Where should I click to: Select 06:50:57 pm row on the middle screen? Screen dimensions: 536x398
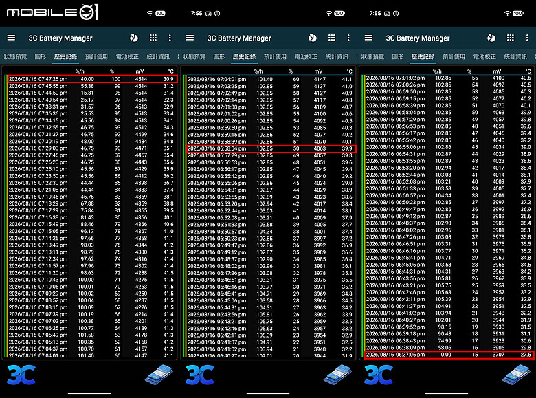click(270, 232)
